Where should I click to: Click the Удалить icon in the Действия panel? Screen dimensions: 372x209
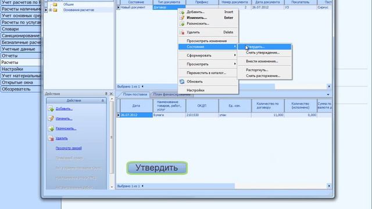point(51,138)
